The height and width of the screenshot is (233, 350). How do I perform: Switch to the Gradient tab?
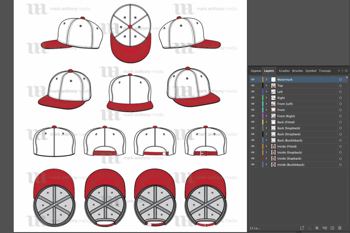pyautogui.click(x=284, y=71)
